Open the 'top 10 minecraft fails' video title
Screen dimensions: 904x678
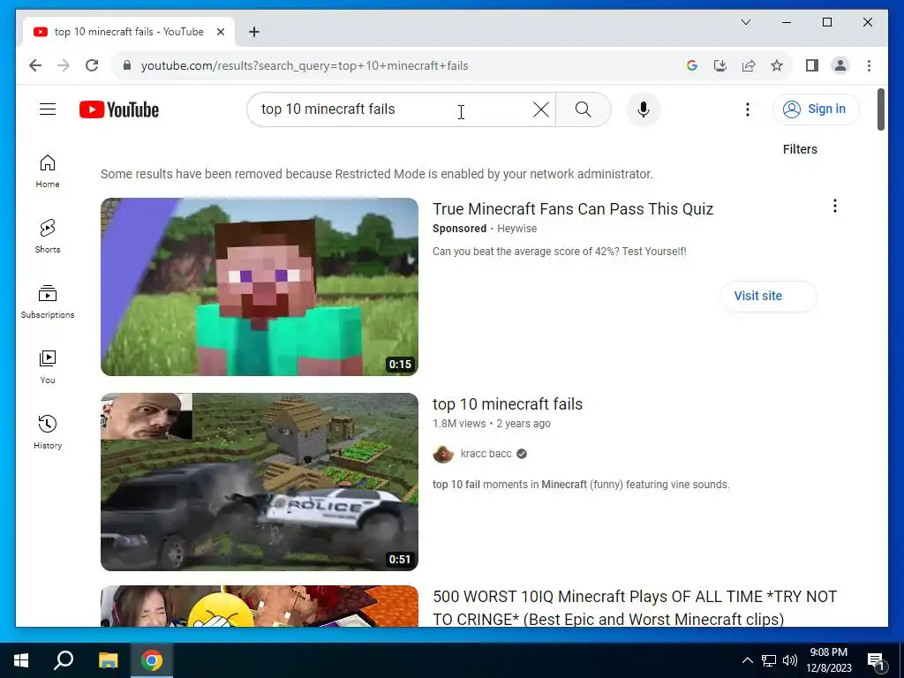[x=508, y=404]
